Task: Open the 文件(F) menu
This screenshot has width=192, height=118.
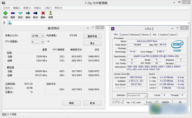Action: (7, 8)
